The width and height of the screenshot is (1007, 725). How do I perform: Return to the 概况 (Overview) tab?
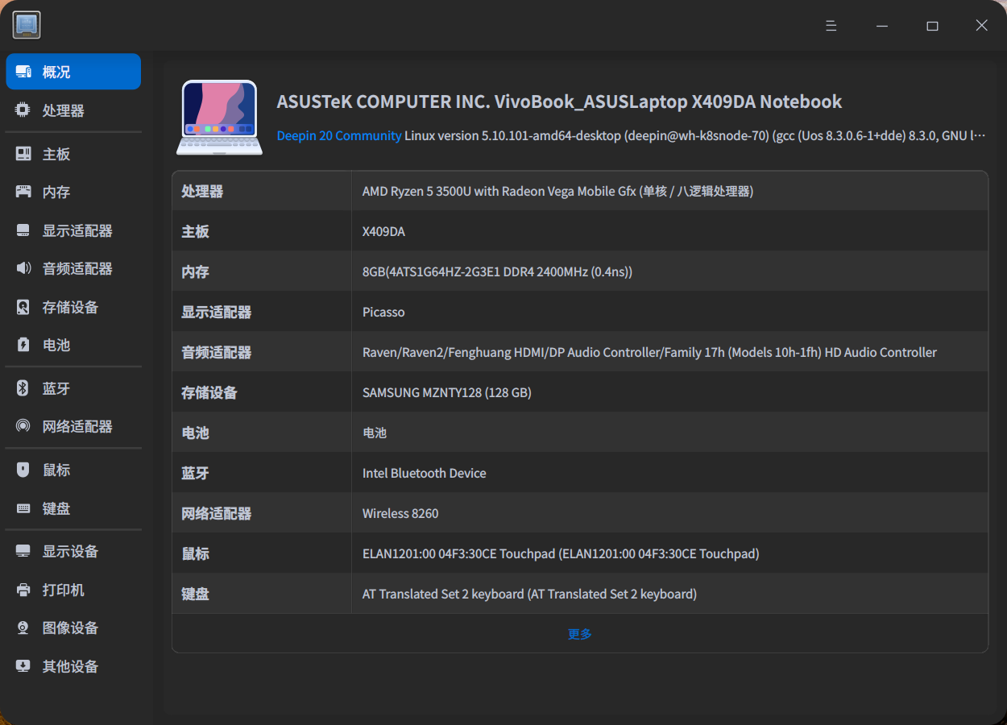(x=56, y=71)
